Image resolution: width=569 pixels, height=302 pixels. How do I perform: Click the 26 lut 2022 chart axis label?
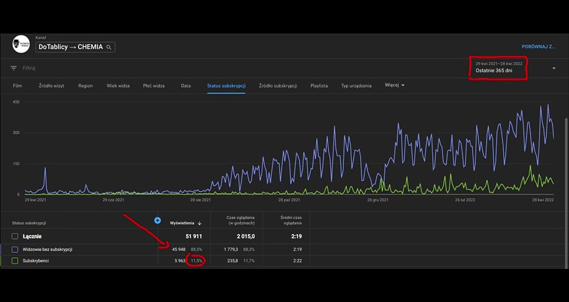(466, 200)
